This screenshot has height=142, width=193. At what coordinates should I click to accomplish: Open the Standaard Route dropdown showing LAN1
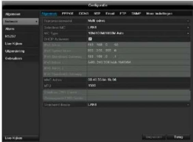tap(138, 105)
